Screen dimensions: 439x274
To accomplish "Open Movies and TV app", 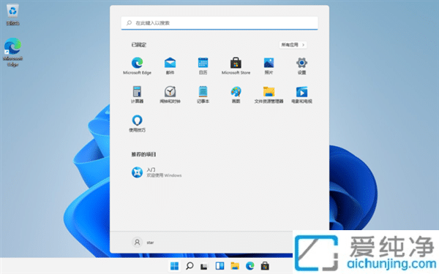I will click(301, 94).
